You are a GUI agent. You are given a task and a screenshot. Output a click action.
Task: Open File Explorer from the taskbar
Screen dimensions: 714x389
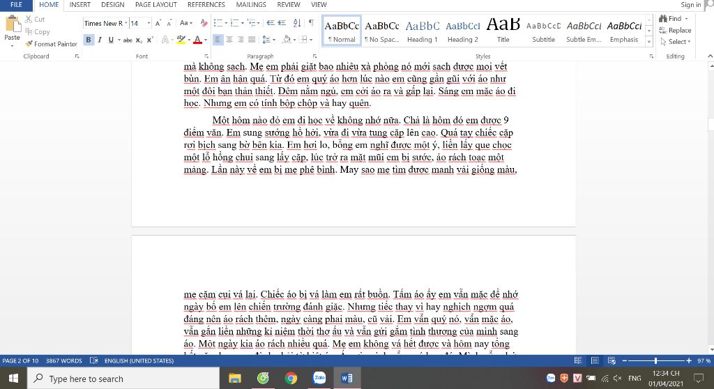coord(234,378)
